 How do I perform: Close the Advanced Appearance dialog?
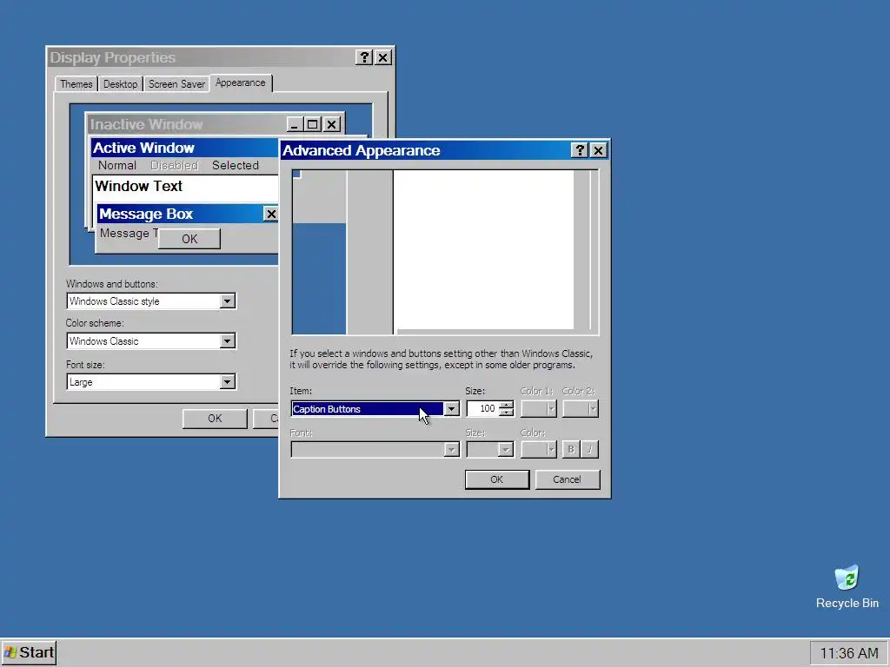coord(598,150)
